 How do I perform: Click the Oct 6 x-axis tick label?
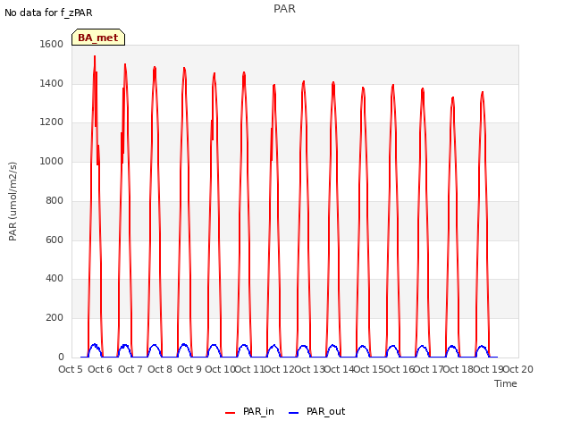click(x=100, y=369)
